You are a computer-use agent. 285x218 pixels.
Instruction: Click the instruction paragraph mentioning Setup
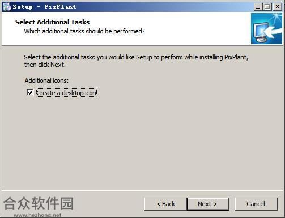coord(136,61)
